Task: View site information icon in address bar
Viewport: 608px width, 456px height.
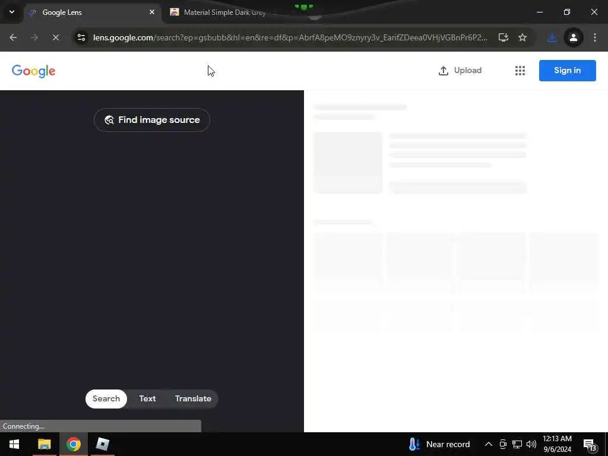Action: pyautogui.click(x=81, y=37)
